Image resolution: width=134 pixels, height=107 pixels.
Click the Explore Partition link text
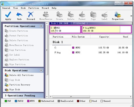[19, 59]
